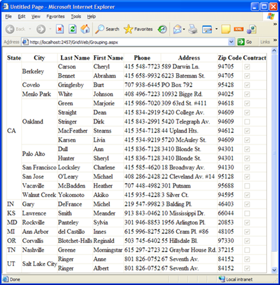Open Search pane from toolbar
The width and height of the screenshot is (280, 285).
point(107,29)
